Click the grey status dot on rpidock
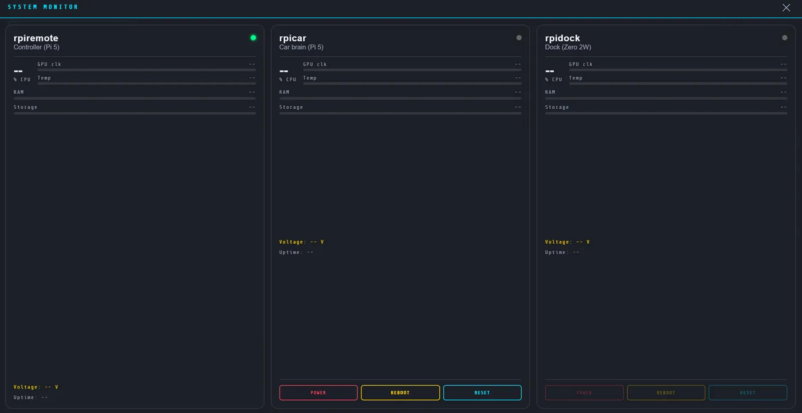Viewport: 802px width, 413px height. tap(785, 38)
